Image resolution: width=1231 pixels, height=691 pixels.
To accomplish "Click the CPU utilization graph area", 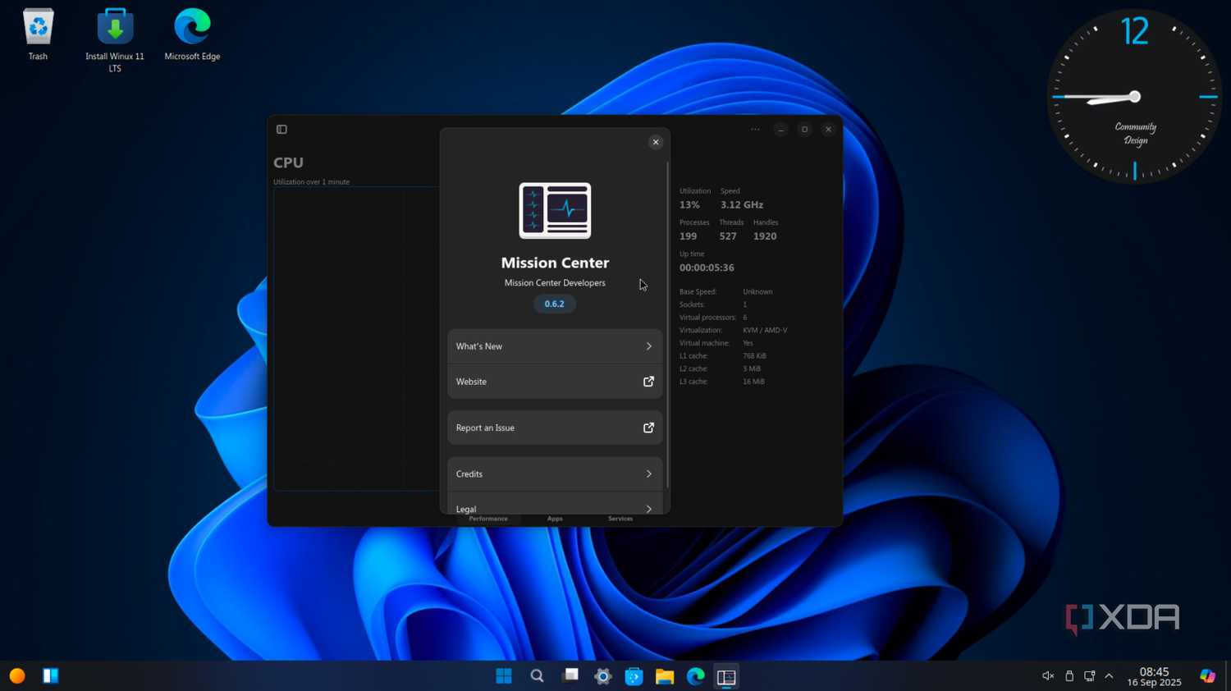I will click(x=357, y=339).
